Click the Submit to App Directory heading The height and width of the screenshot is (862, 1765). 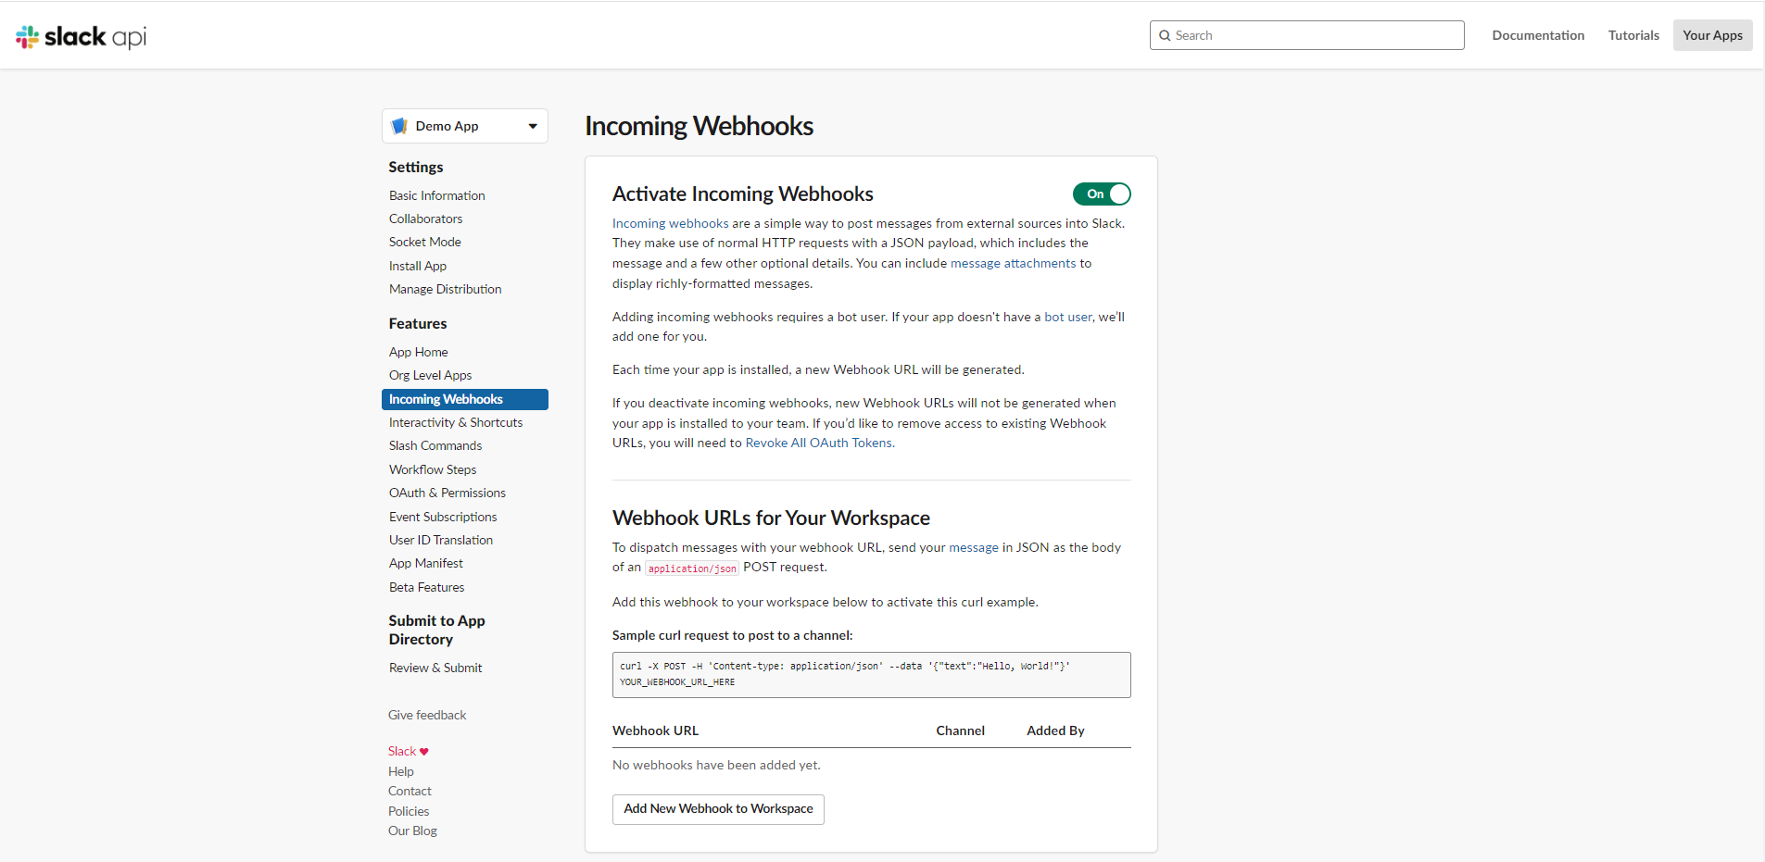(x=436, y=630)
